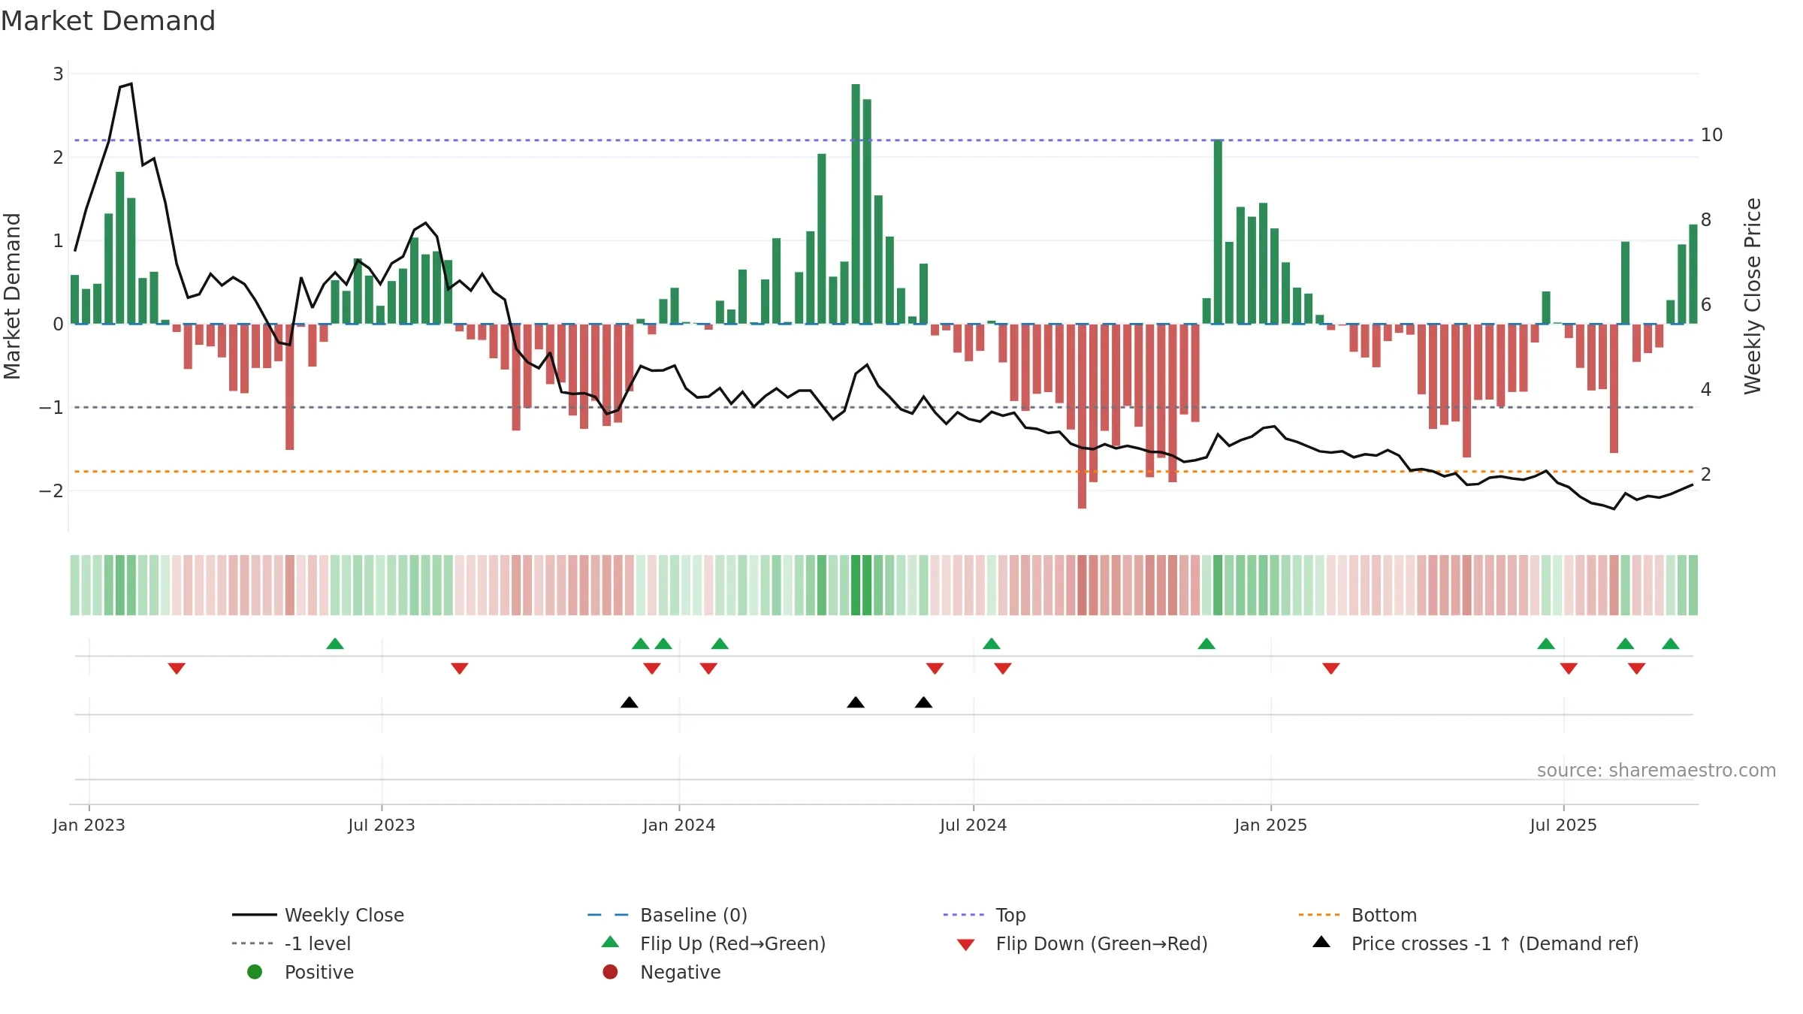The height and width of the screenshot is (1014, 1803).
Task: Click the Jul 2025 x-axis label
Action: [1563, 825]
